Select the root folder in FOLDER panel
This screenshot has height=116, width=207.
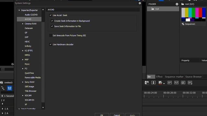pos(163,9)
